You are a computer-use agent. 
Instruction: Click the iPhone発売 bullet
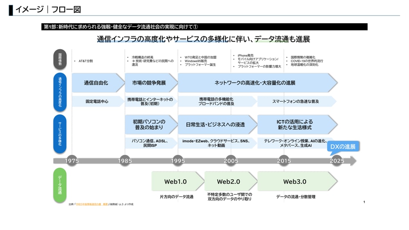(245, 56)
